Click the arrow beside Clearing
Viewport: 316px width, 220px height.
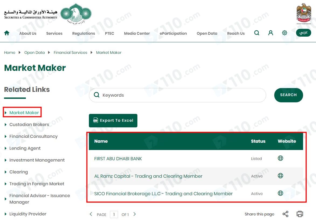point(6,172)
